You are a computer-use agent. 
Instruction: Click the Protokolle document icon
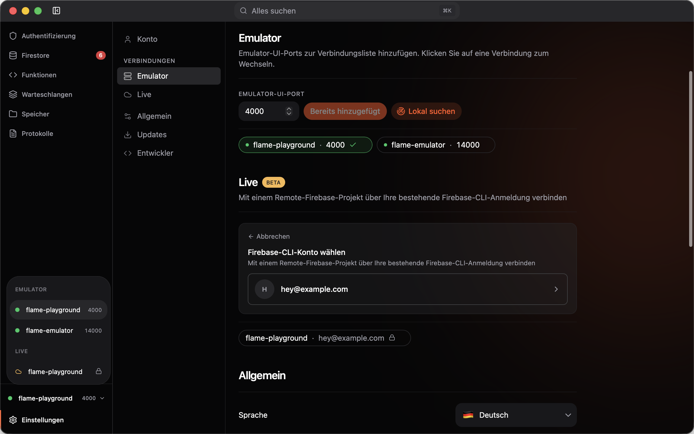pos(13,133)
